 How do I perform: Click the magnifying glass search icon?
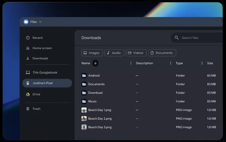177,38
